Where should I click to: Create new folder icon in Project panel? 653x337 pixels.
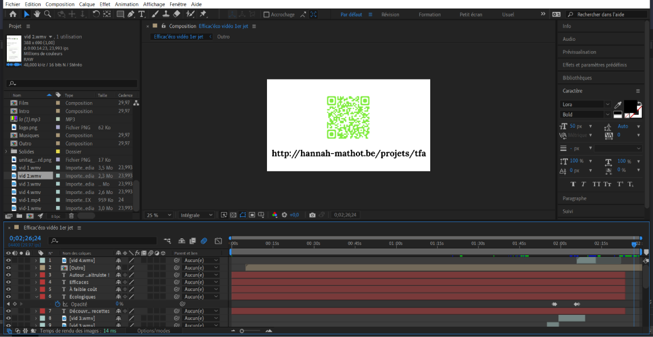19,216
